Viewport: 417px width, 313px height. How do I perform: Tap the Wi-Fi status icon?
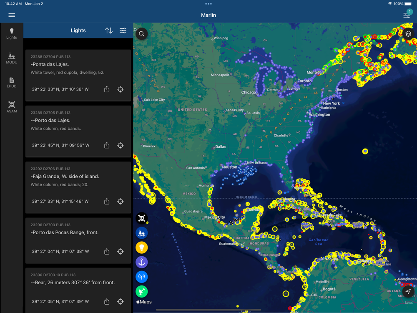pyautogui.click(x=390, y=4)
